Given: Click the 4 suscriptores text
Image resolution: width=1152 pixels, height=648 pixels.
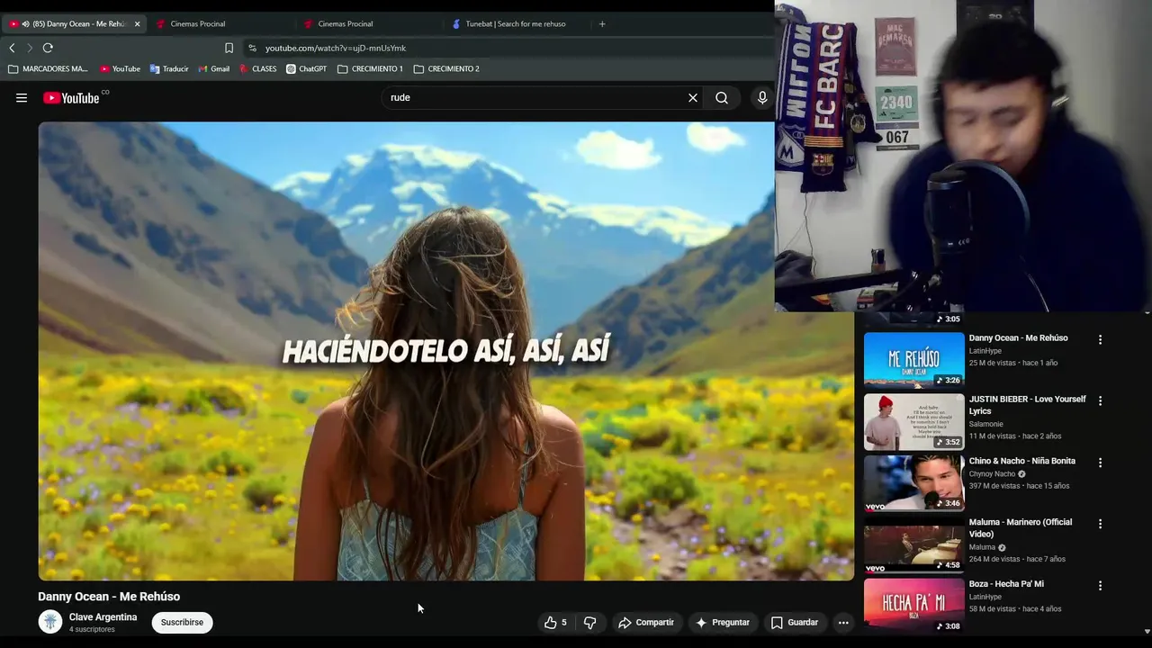Looking at the screenshot, I should [92, 629].
